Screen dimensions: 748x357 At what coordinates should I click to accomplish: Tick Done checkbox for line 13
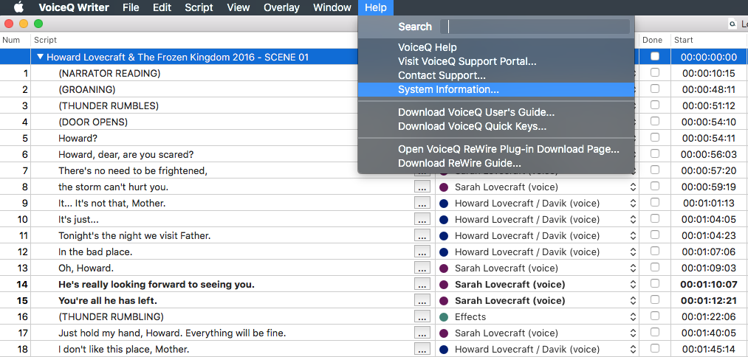[x=655, y=267]
